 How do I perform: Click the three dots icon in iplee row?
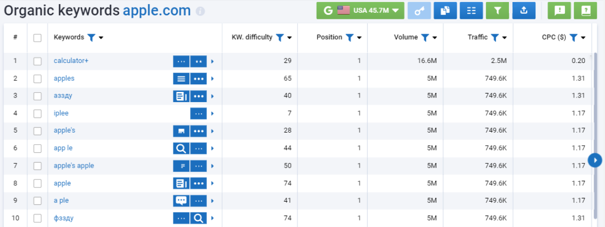[x=198, y=114]
